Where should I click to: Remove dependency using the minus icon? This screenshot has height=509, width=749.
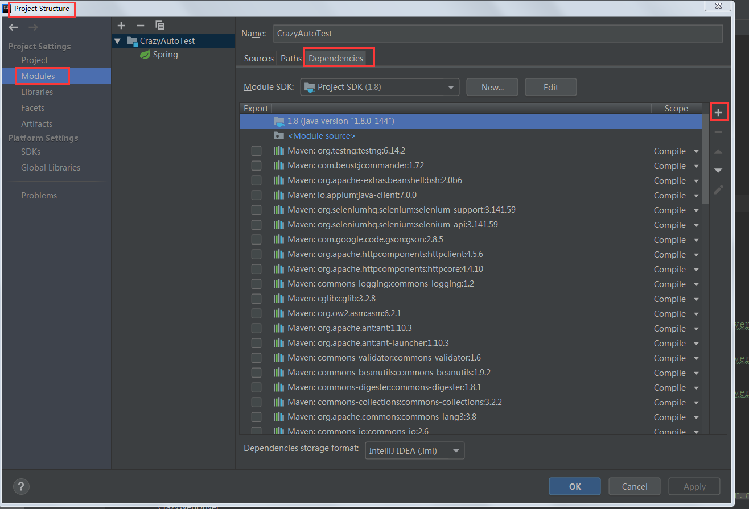pos(718,132)
